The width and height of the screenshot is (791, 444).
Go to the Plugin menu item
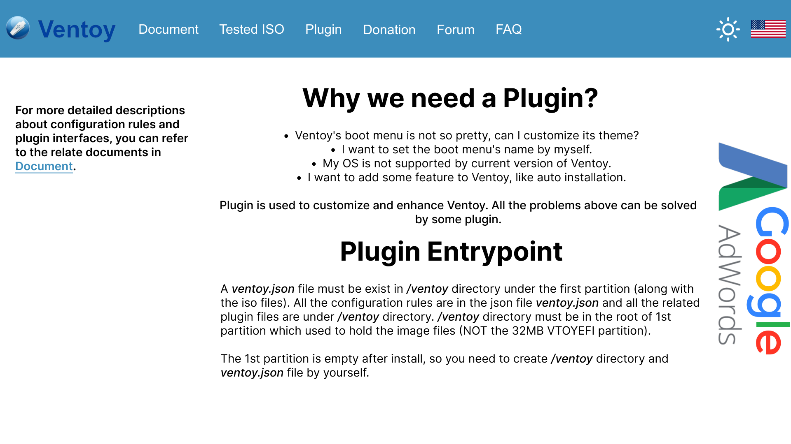[x=323, y=29]
